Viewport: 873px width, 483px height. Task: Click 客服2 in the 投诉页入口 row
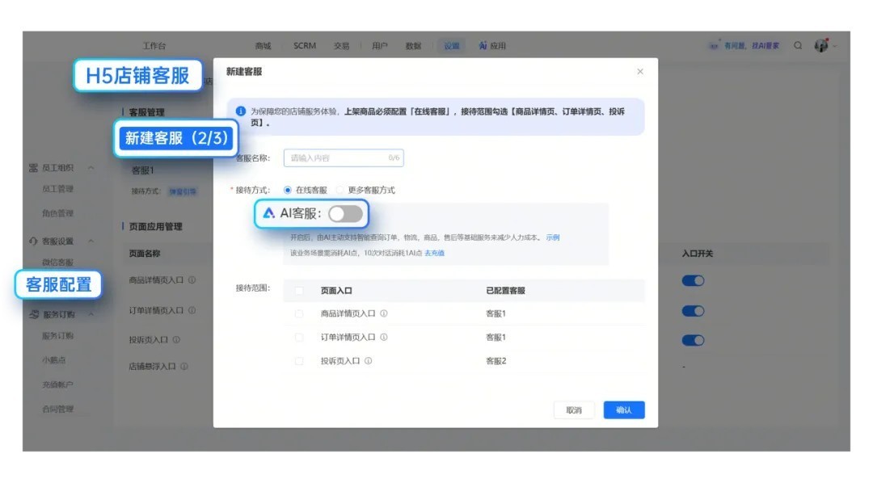point(496,361)
